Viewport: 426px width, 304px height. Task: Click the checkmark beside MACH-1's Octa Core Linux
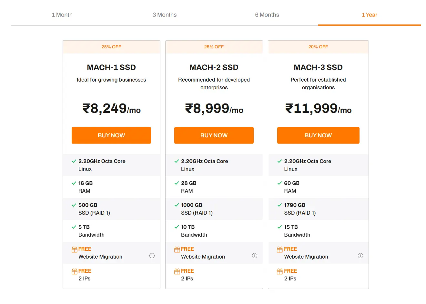(74, 161)
